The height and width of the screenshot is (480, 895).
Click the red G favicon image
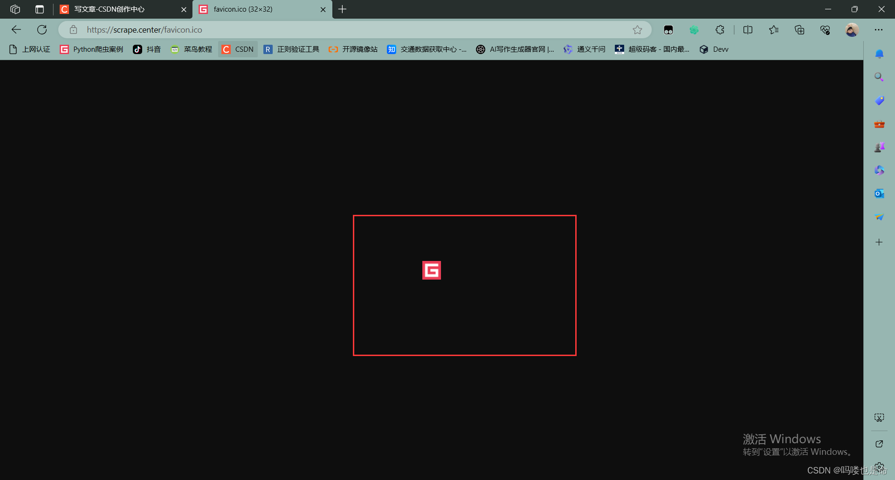[432, 270]
